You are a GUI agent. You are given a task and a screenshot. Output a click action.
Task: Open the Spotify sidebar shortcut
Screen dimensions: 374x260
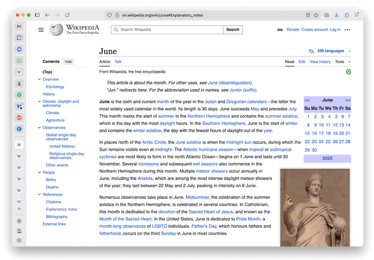click(x=19, y=95)
